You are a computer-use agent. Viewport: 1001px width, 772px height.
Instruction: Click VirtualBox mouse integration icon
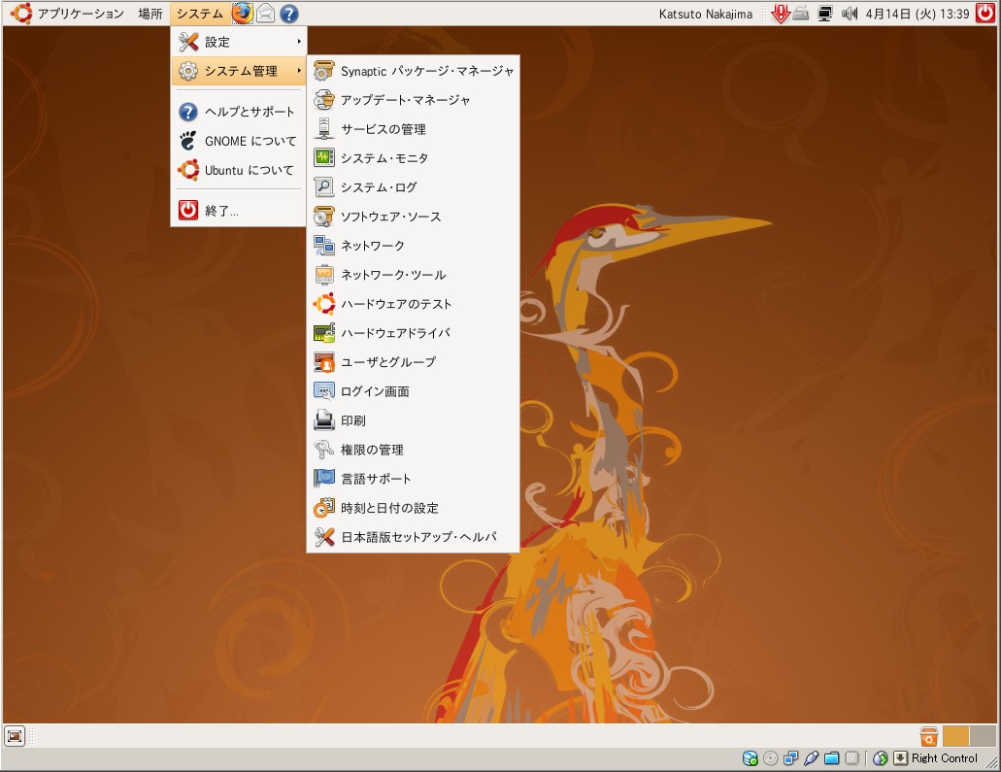[881, 758]
